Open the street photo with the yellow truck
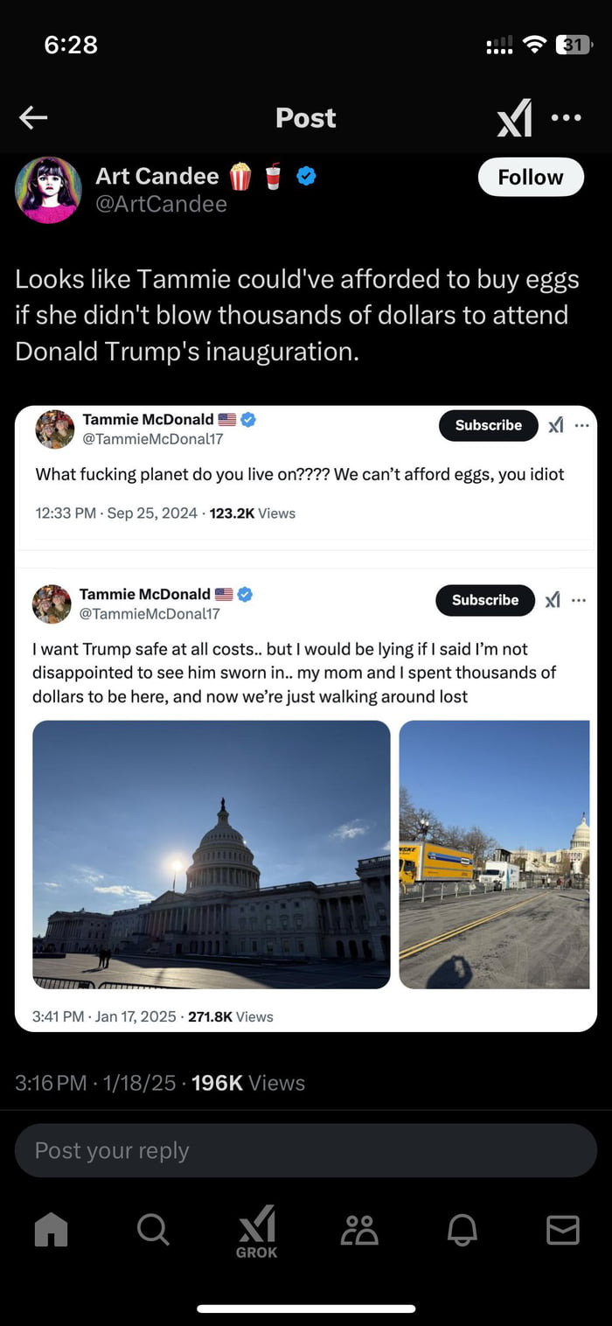 [494, 854]
